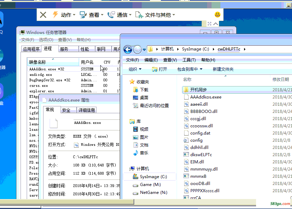Click the file name field AAAddkos.exee

pyautogui.click(x=97, y=123)
